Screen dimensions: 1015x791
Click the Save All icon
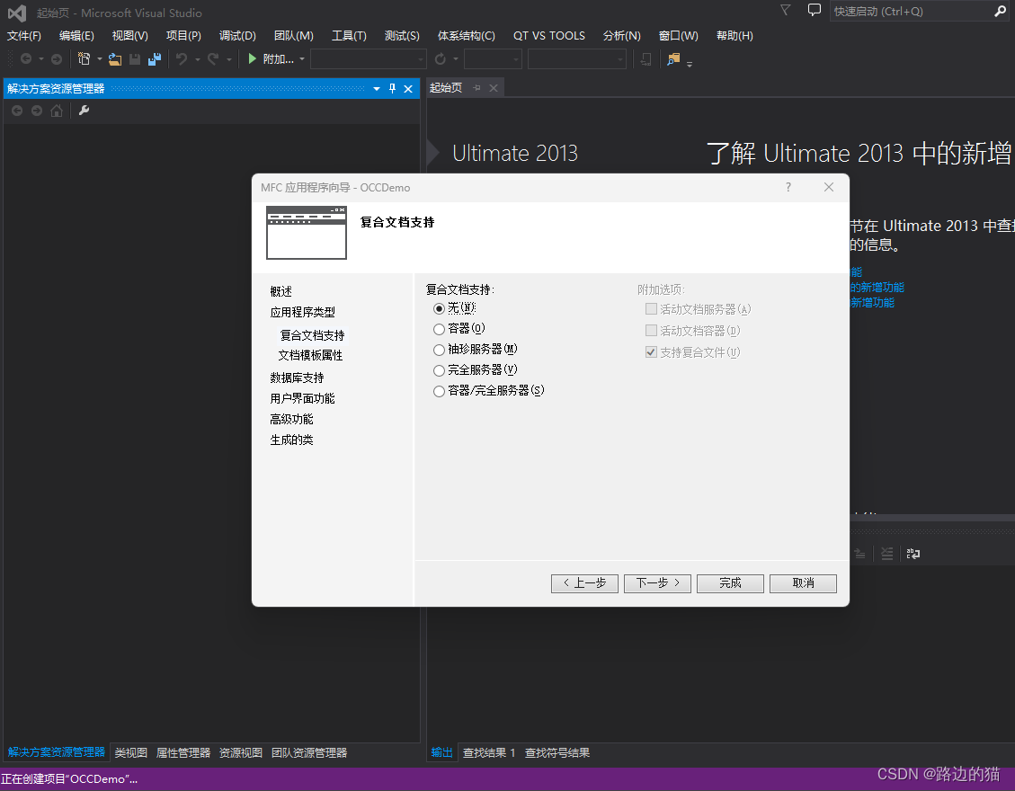coord(155,59)
